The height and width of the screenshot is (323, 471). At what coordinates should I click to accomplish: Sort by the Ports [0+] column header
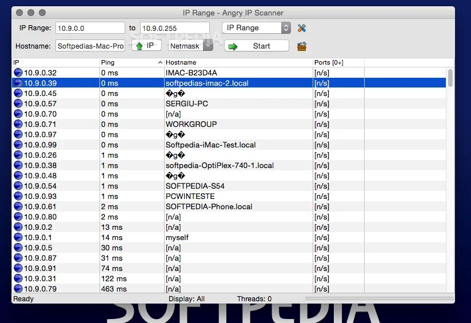[x=338, y=62]
